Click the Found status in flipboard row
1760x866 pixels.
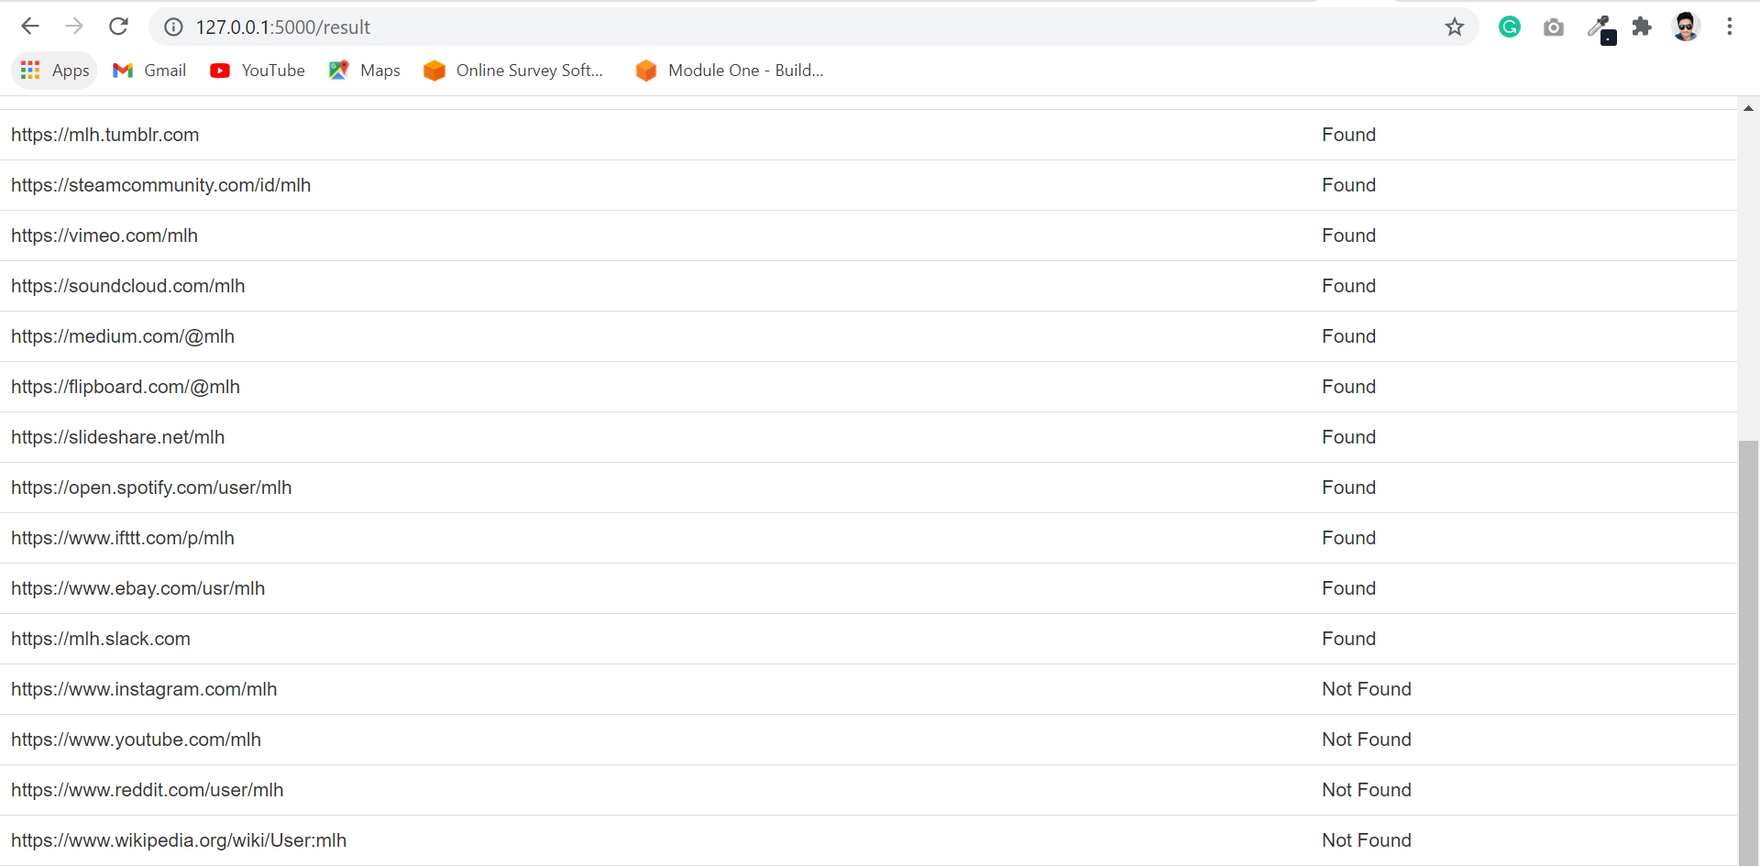1348,387
